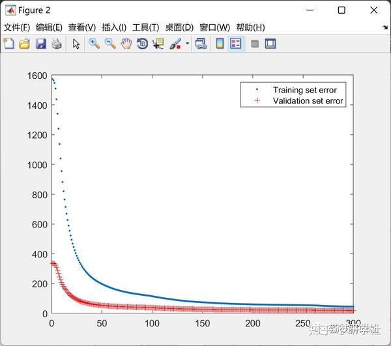This screenshot has height=346, width=391.
Task: Enable the Rotate 3D tool
Action: click(142, 44)
